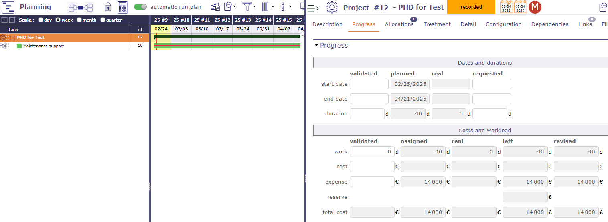This screenshot has width=608, height=222.
Task: Select the week scale radio button
Action: coord(58,20)
